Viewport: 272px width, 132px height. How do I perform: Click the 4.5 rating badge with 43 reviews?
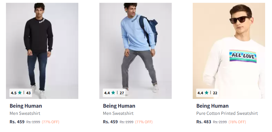[x=21, y=93]
